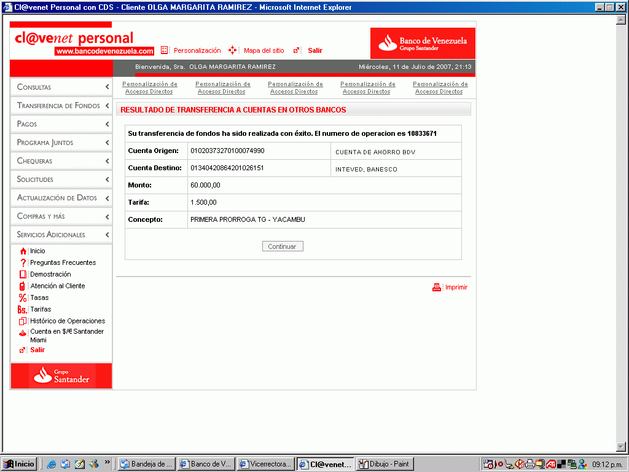Screen dimensions: 629x472
Task: Open Mapa del sitio link
Action: (264, 50)
